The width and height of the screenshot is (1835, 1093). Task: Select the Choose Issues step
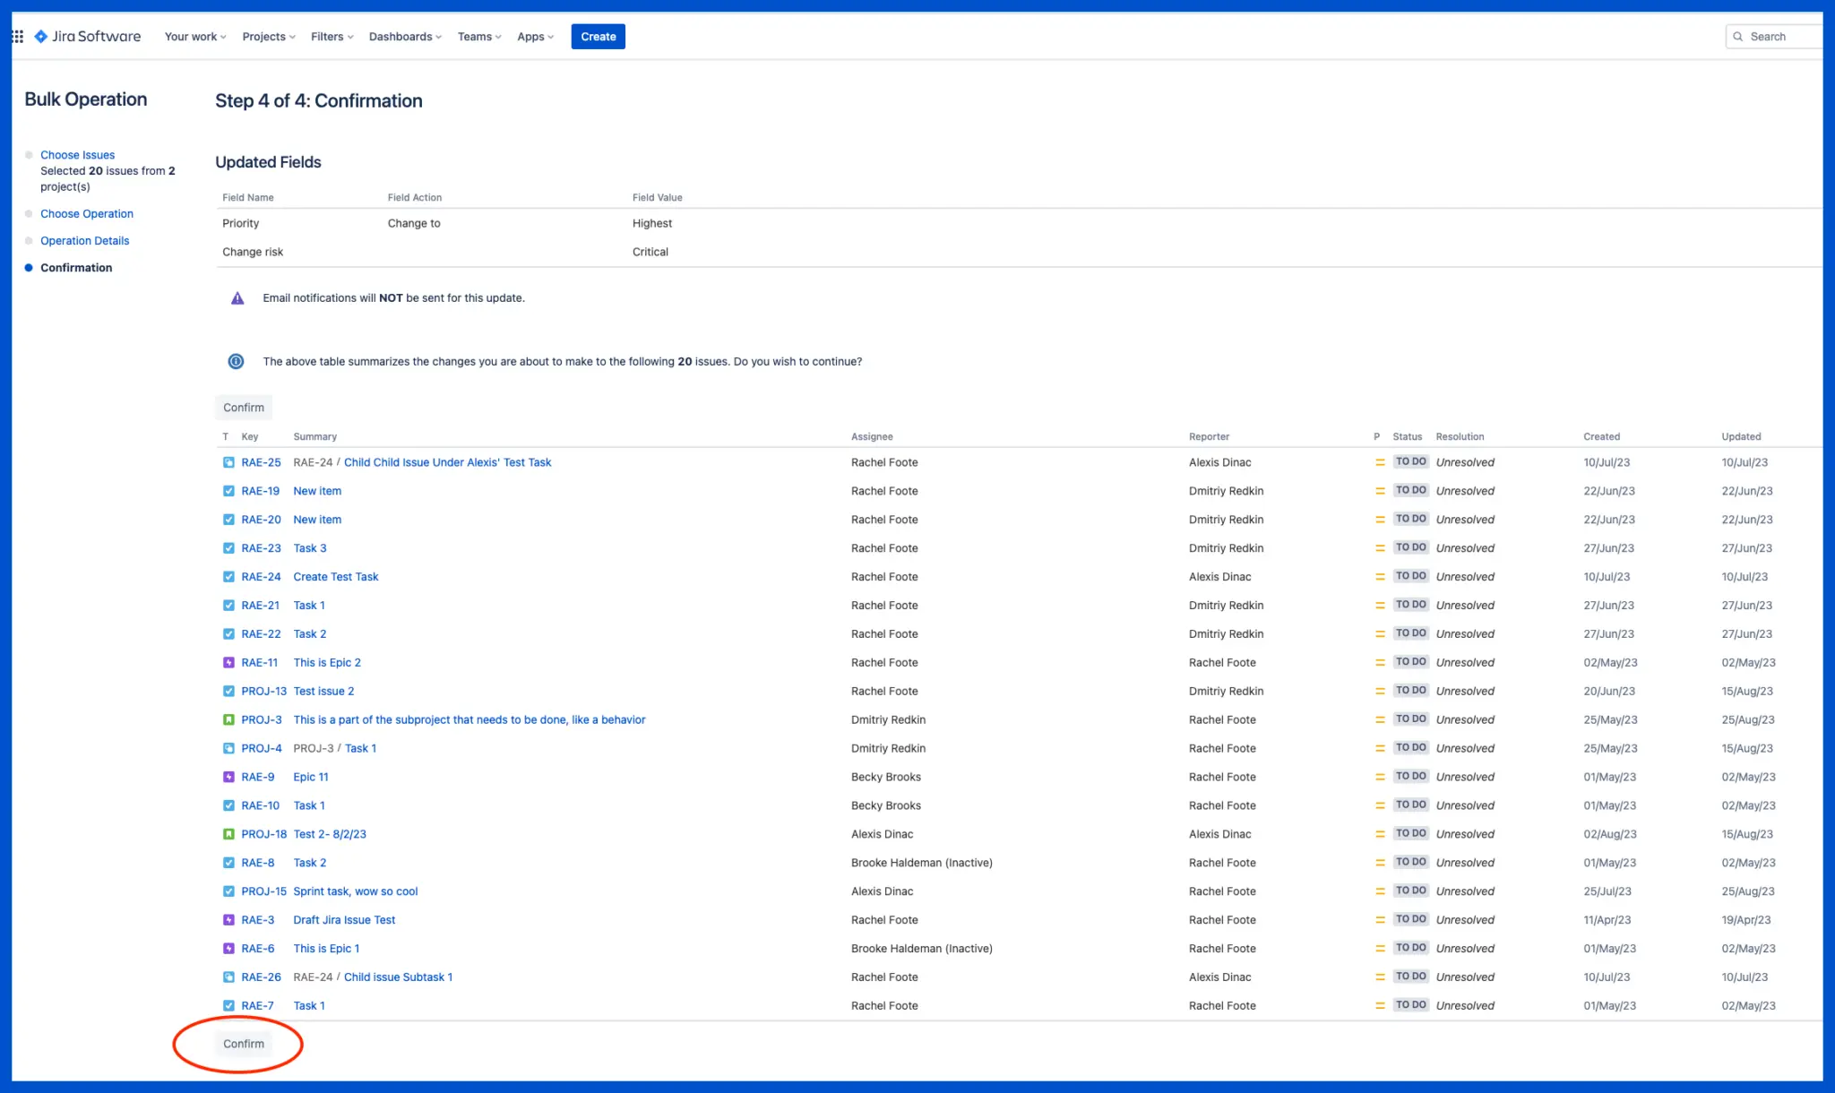[x=77, y=155]
